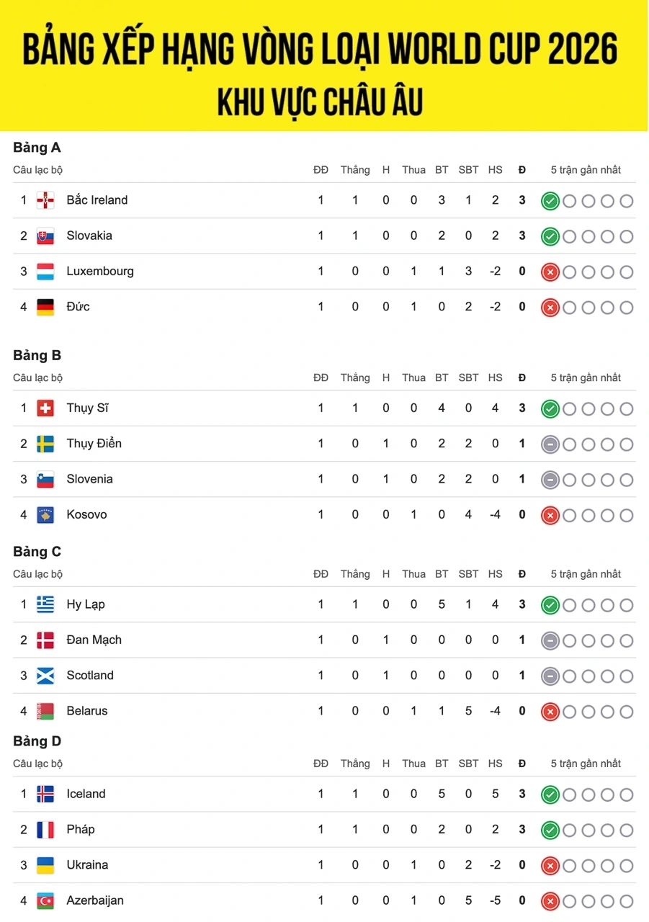Click the Đan Mạch team name
This screenshot has width=649, height=922.
pos(94,640)
